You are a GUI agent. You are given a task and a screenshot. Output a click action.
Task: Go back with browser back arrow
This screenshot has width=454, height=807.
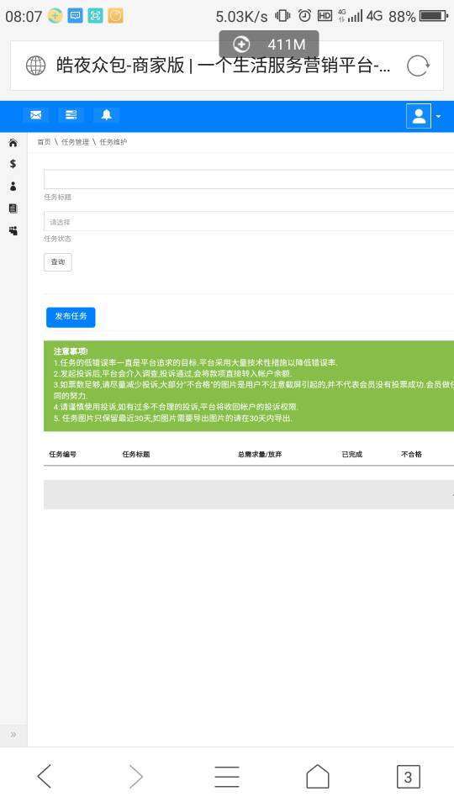(45, 776)
